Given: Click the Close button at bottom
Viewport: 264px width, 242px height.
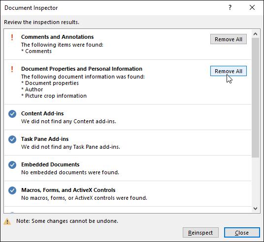Looking at the screenshot, I should [242, 233].
